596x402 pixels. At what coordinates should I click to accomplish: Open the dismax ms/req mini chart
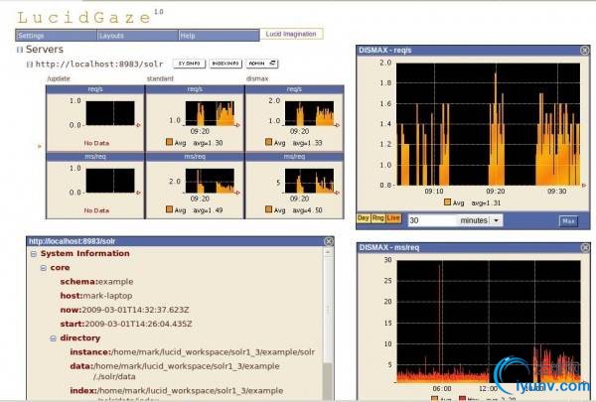tap(309, 181)
